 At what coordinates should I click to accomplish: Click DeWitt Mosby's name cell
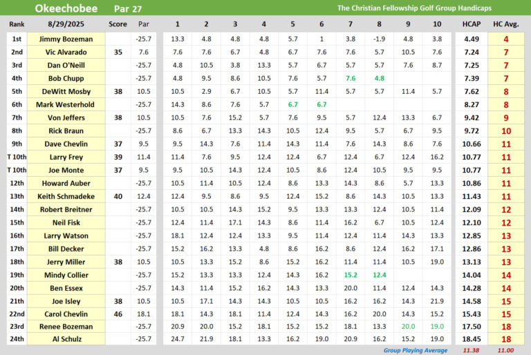(66, 91)
